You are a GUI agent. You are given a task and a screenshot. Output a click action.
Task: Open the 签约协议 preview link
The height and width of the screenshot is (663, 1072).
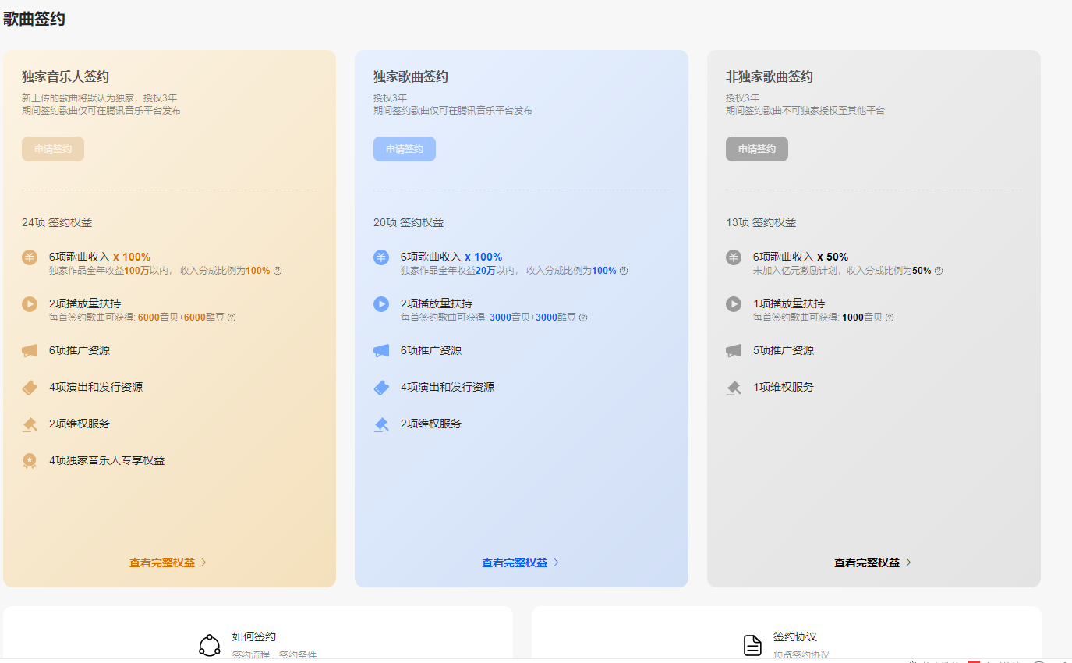794,636
